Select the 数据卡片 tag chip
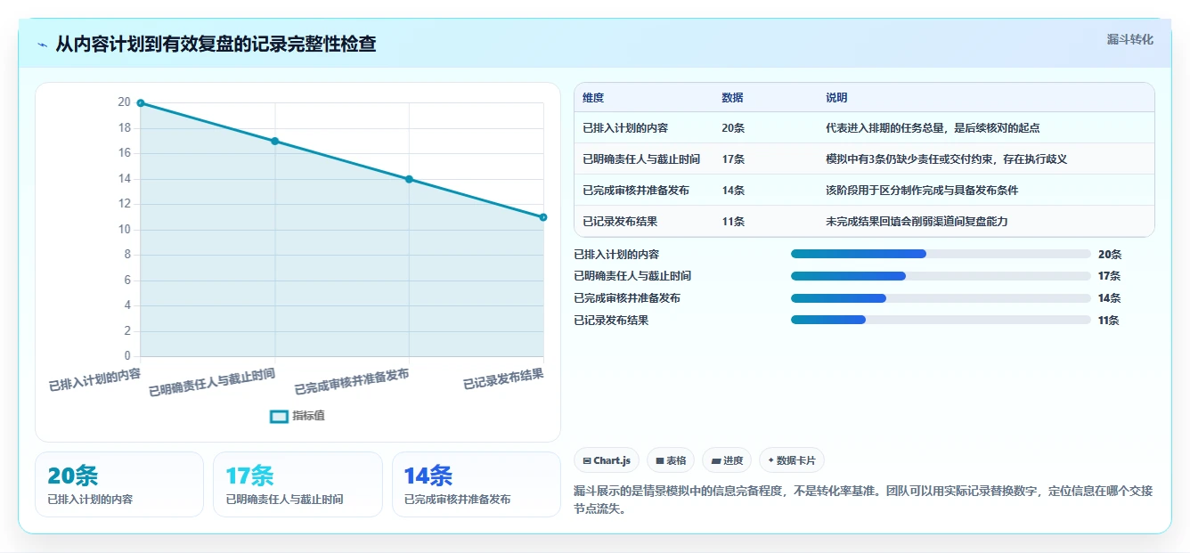 (792, 460)
